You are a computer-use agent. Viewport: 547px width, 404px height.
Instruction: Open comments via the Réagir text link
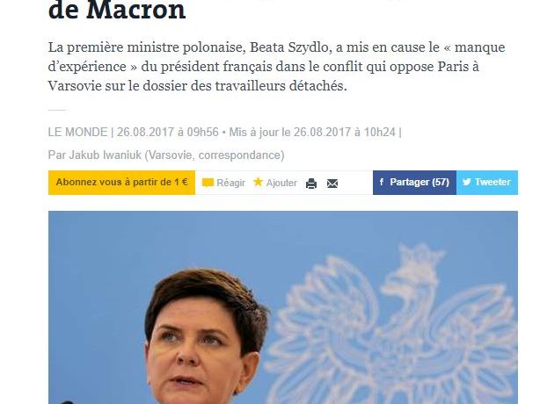[x=230, y=183]
